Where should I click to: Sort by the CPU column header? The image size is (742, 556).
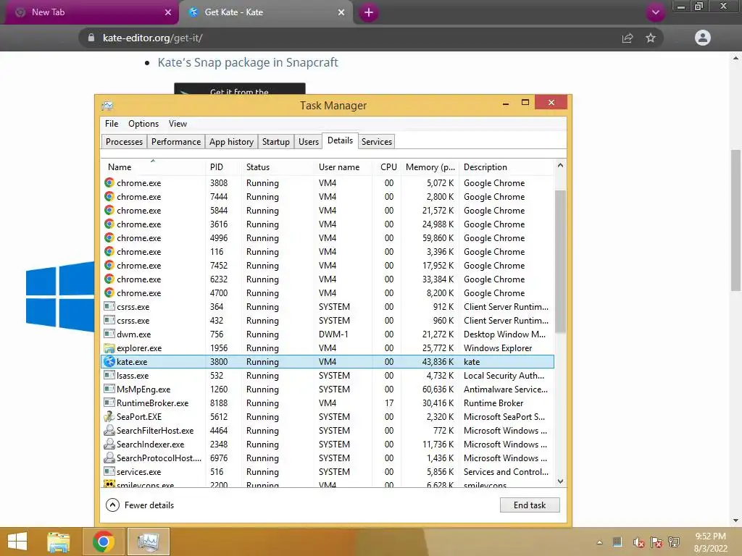(387, 167)
